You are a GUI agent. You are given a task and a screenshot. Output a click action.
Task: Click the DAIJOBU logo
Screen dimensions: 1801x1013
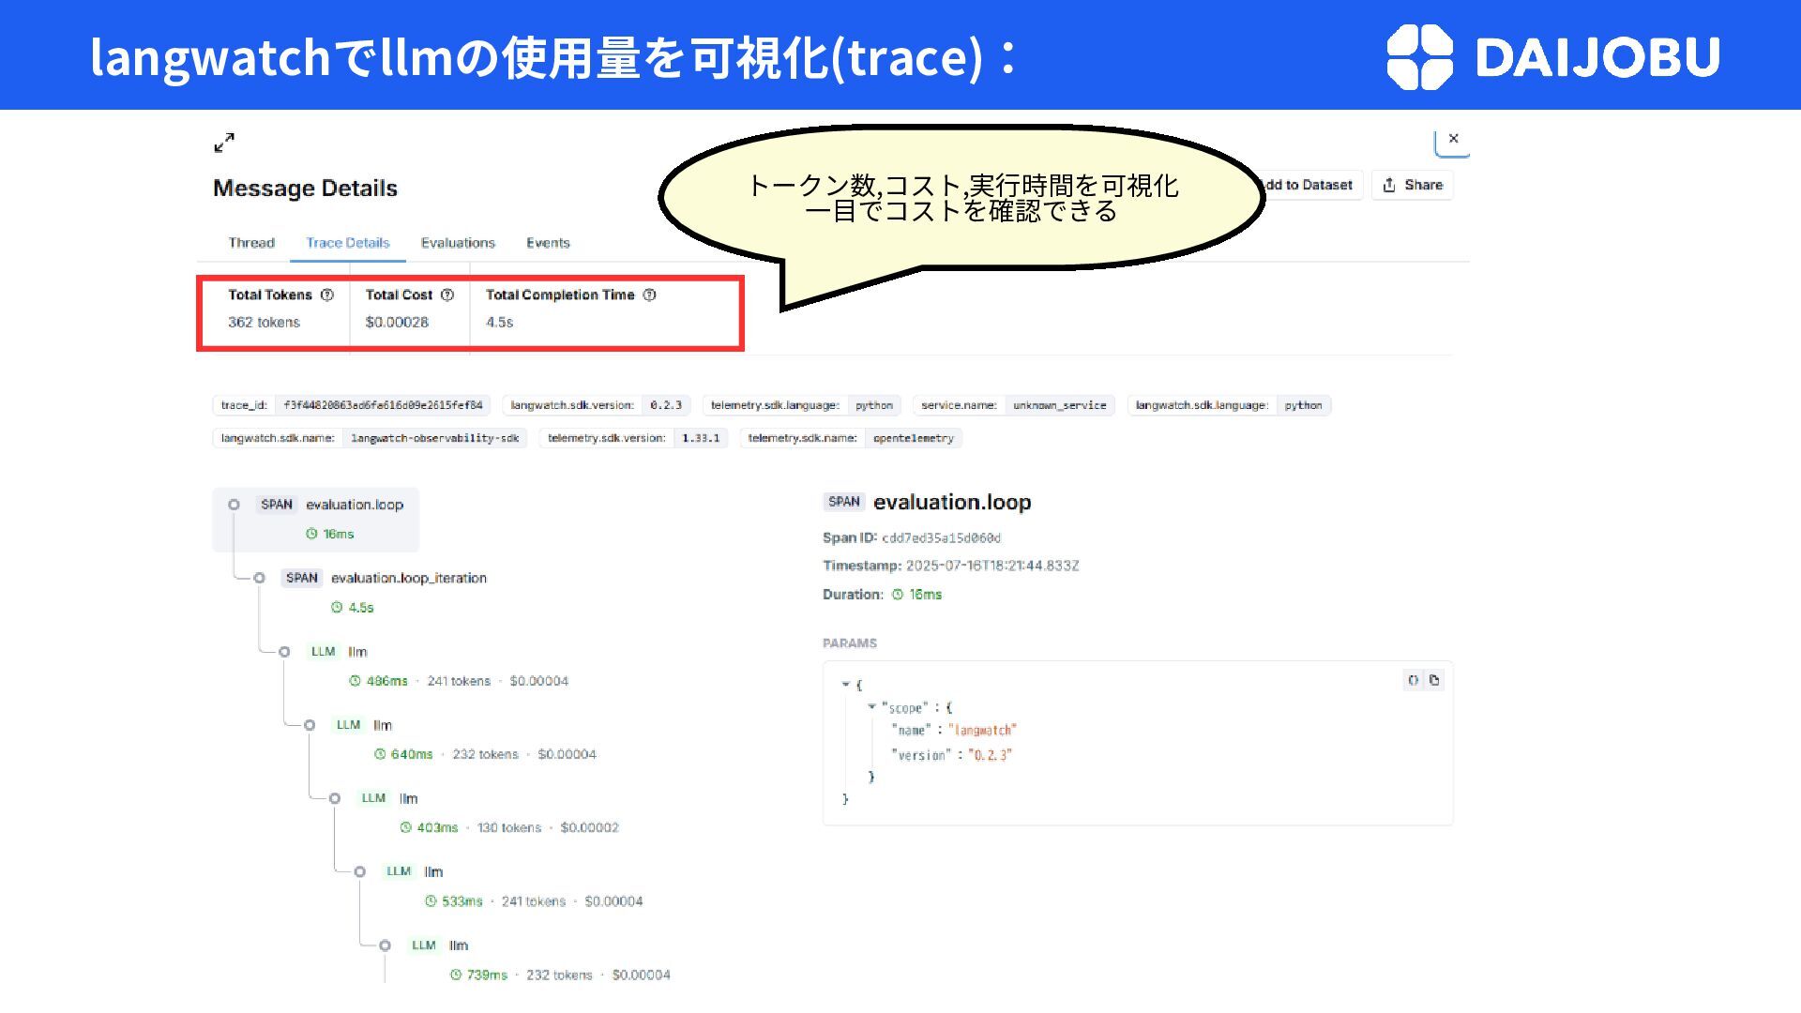point(1553,56)
